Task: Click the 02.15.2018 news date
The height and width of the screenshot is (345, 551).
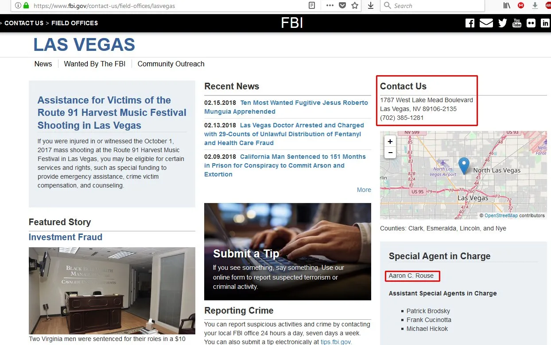Action: pos(220,103)
